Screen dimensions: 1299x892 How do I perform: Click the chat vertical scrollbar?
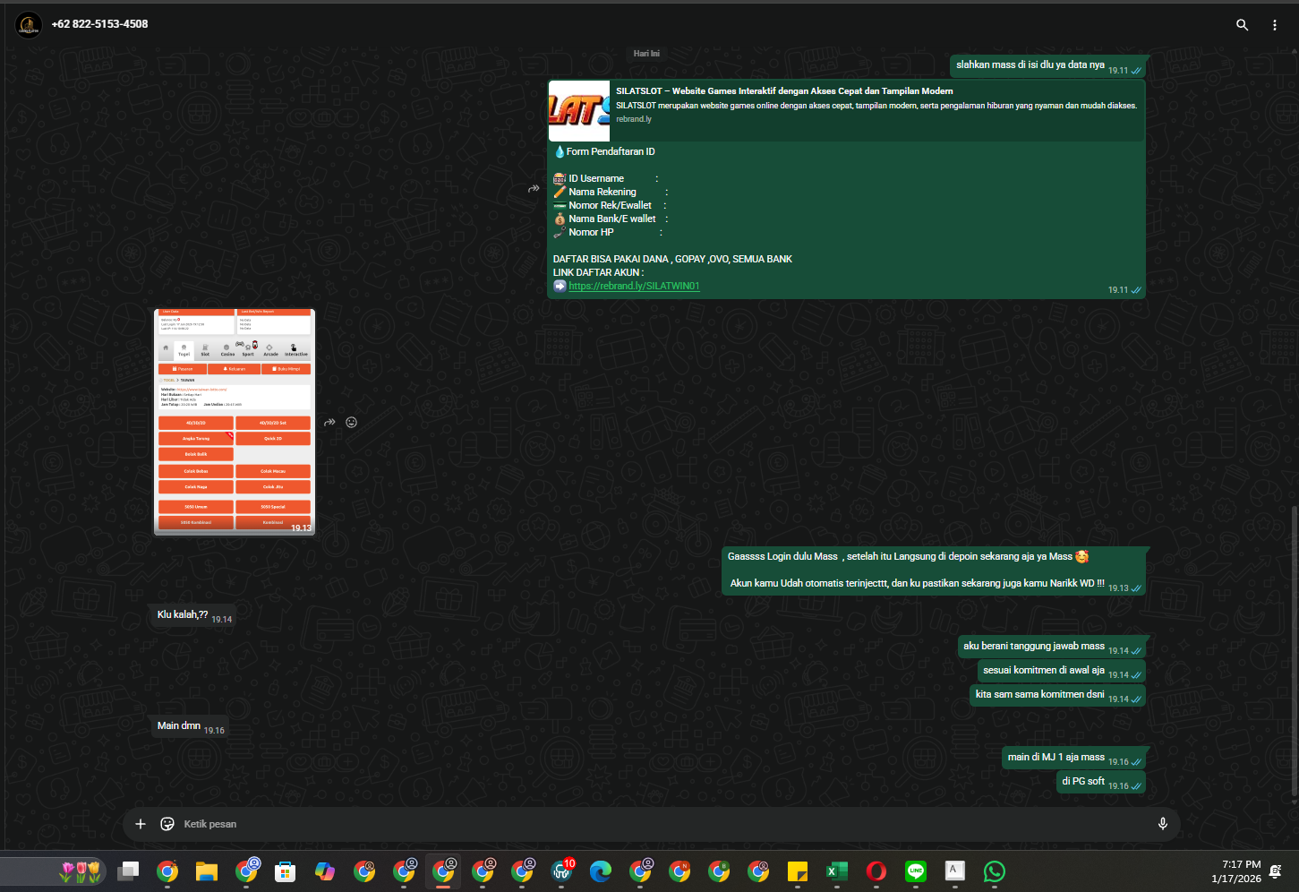click(x=1295, y=651)
